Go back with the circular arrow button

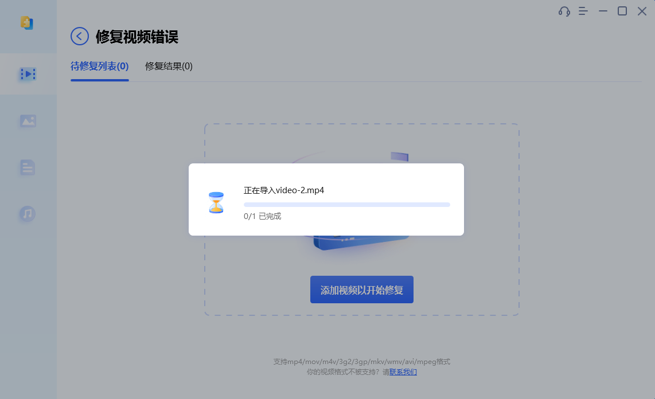pos(79,36)
